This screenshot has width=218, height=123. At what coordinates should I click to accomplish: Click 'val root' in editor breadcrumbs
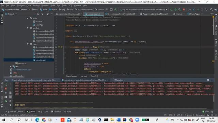[84, 76]
